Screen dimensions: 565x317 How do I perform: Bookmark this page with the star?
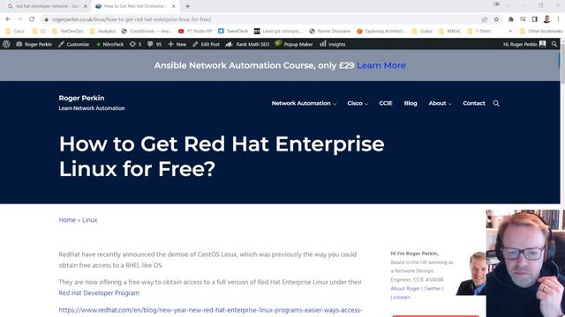click(x=496, y=19)
